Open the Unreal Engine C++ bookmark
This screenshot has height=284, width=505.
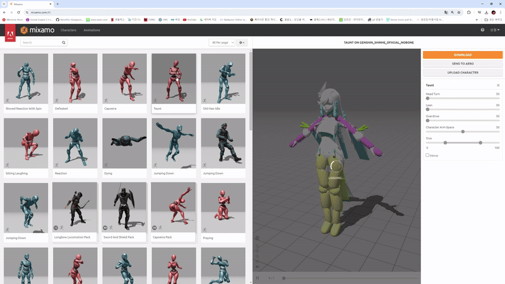39,20
